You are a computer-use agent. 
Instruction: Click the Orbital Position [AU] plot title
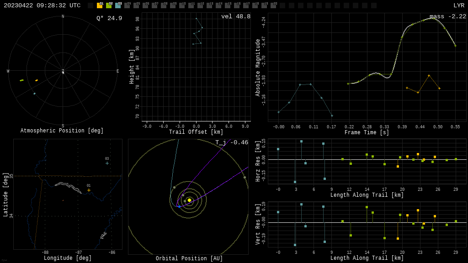tap(189, 258)
